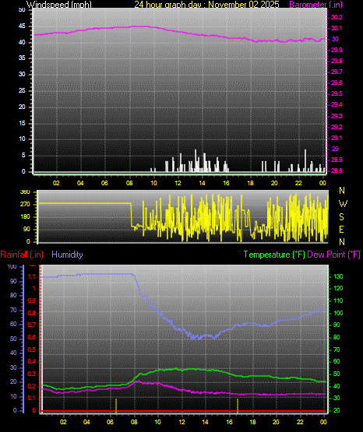Click the 06 hour label on the bottom graph

(110, 422)
